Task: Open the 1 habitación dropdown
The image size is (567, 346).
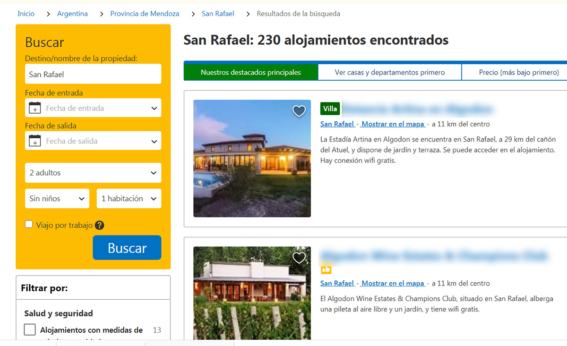Action: tap(129, 198)
